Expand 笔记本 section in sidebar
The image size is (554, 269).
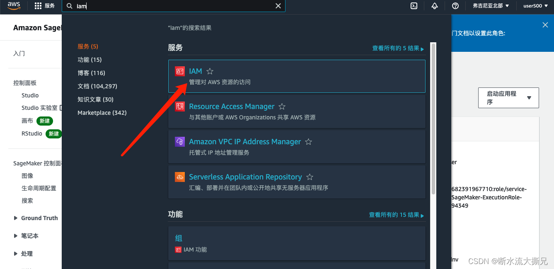coord(16,236)
